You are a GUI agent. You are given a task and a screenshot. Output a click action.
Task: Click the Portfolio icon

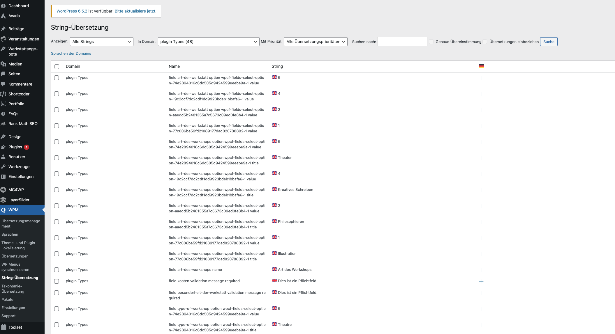click(x=3, y=104)
